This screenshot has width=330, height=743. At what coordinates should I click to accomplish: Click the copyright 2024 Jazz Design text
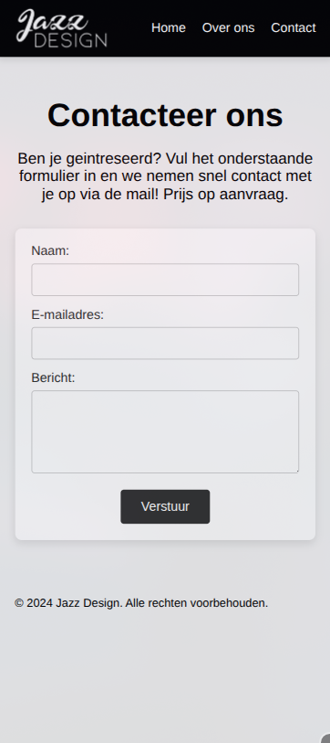pos(141,603)
